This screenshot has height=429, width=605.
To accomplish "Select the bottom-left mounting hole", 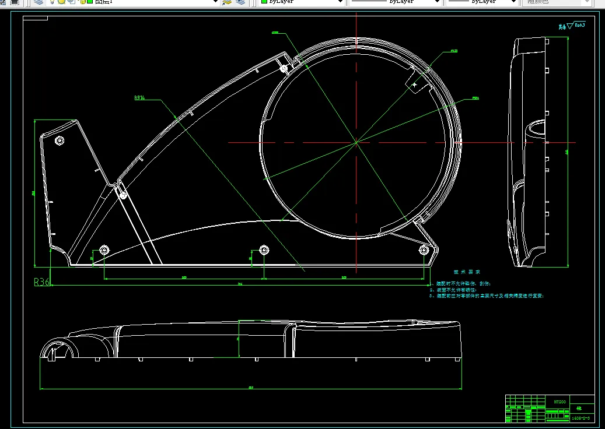I will click(104, 250).
